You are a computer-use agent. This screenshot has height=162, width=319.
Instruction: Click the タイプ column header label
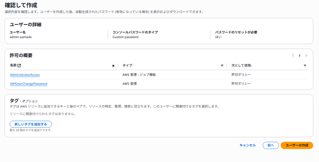point(127,66)
